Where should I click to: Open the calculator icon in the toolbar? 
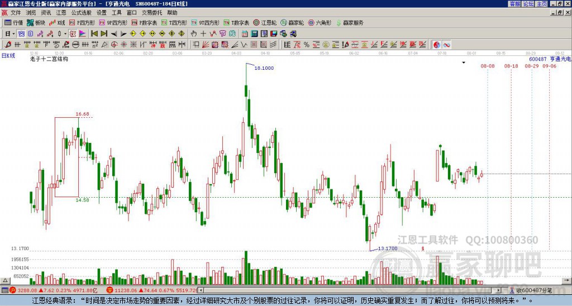pyautogui.click(x=254, y=34)
